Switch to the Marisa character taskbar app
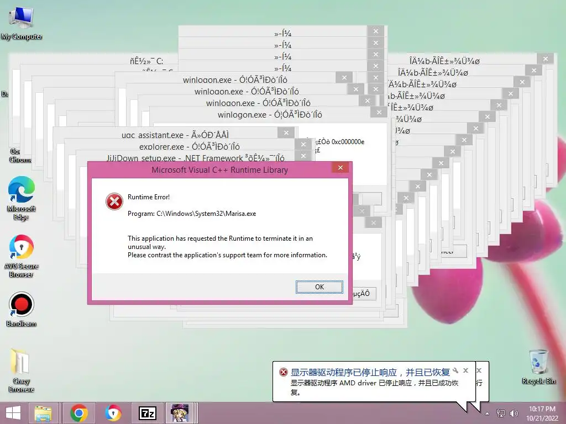 pyautogui.click(x=180, y=413)
